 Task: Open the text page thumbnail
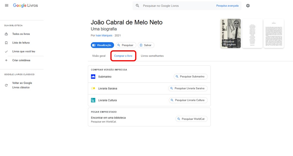tap(274, 33)
